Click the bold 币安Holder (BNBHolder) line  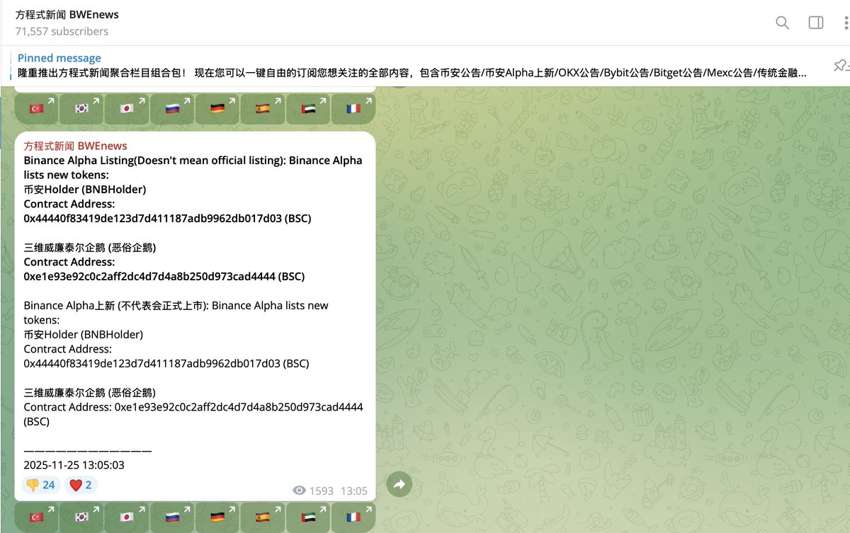[85, 190]
